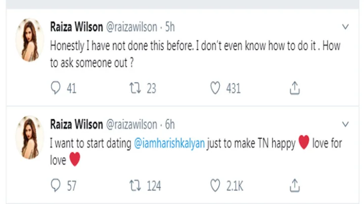
Task: Reply to the "ask someone out" tweet
Action: coord(57,89)
